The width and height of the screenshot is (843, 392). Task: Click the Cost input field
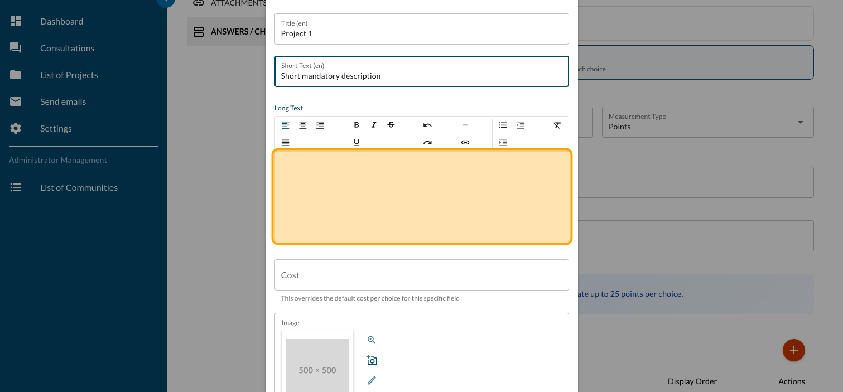(x=421, y=275)
